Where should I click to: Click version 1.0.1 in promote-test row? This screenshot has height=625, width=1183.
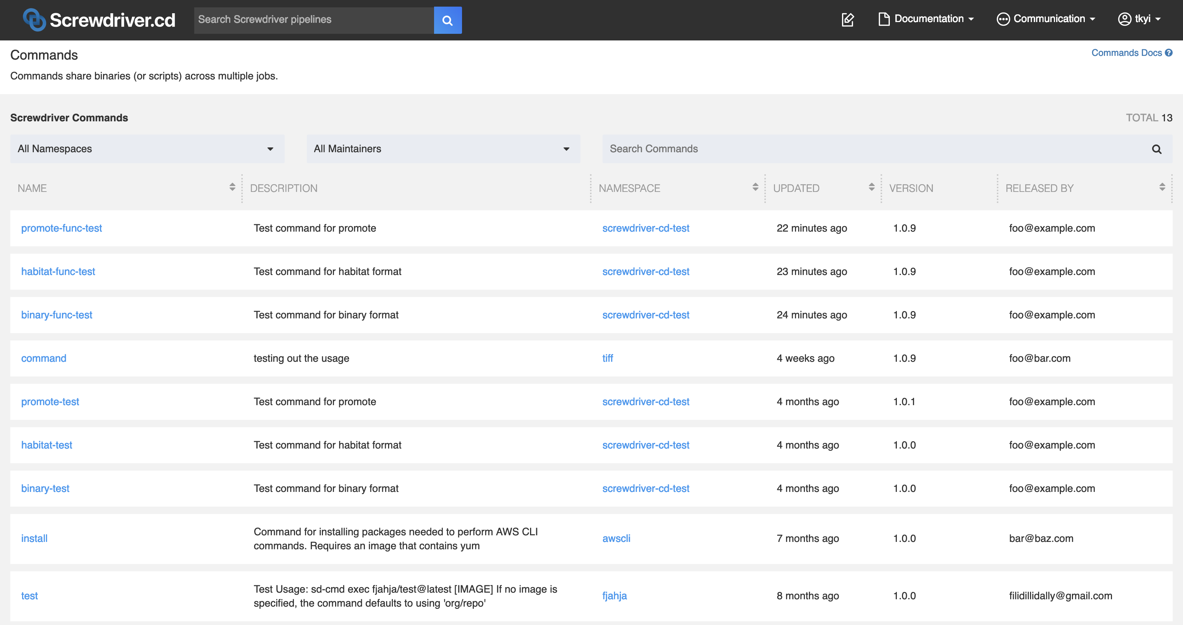(904, 401)
